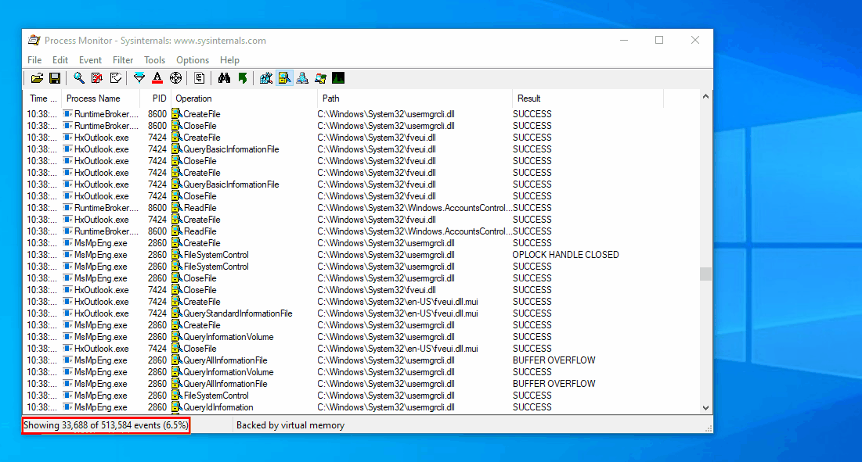Click the 'Backed by virtual memory' status text
The width and height of the screenshot is (862, 462).
click(290, 425)
